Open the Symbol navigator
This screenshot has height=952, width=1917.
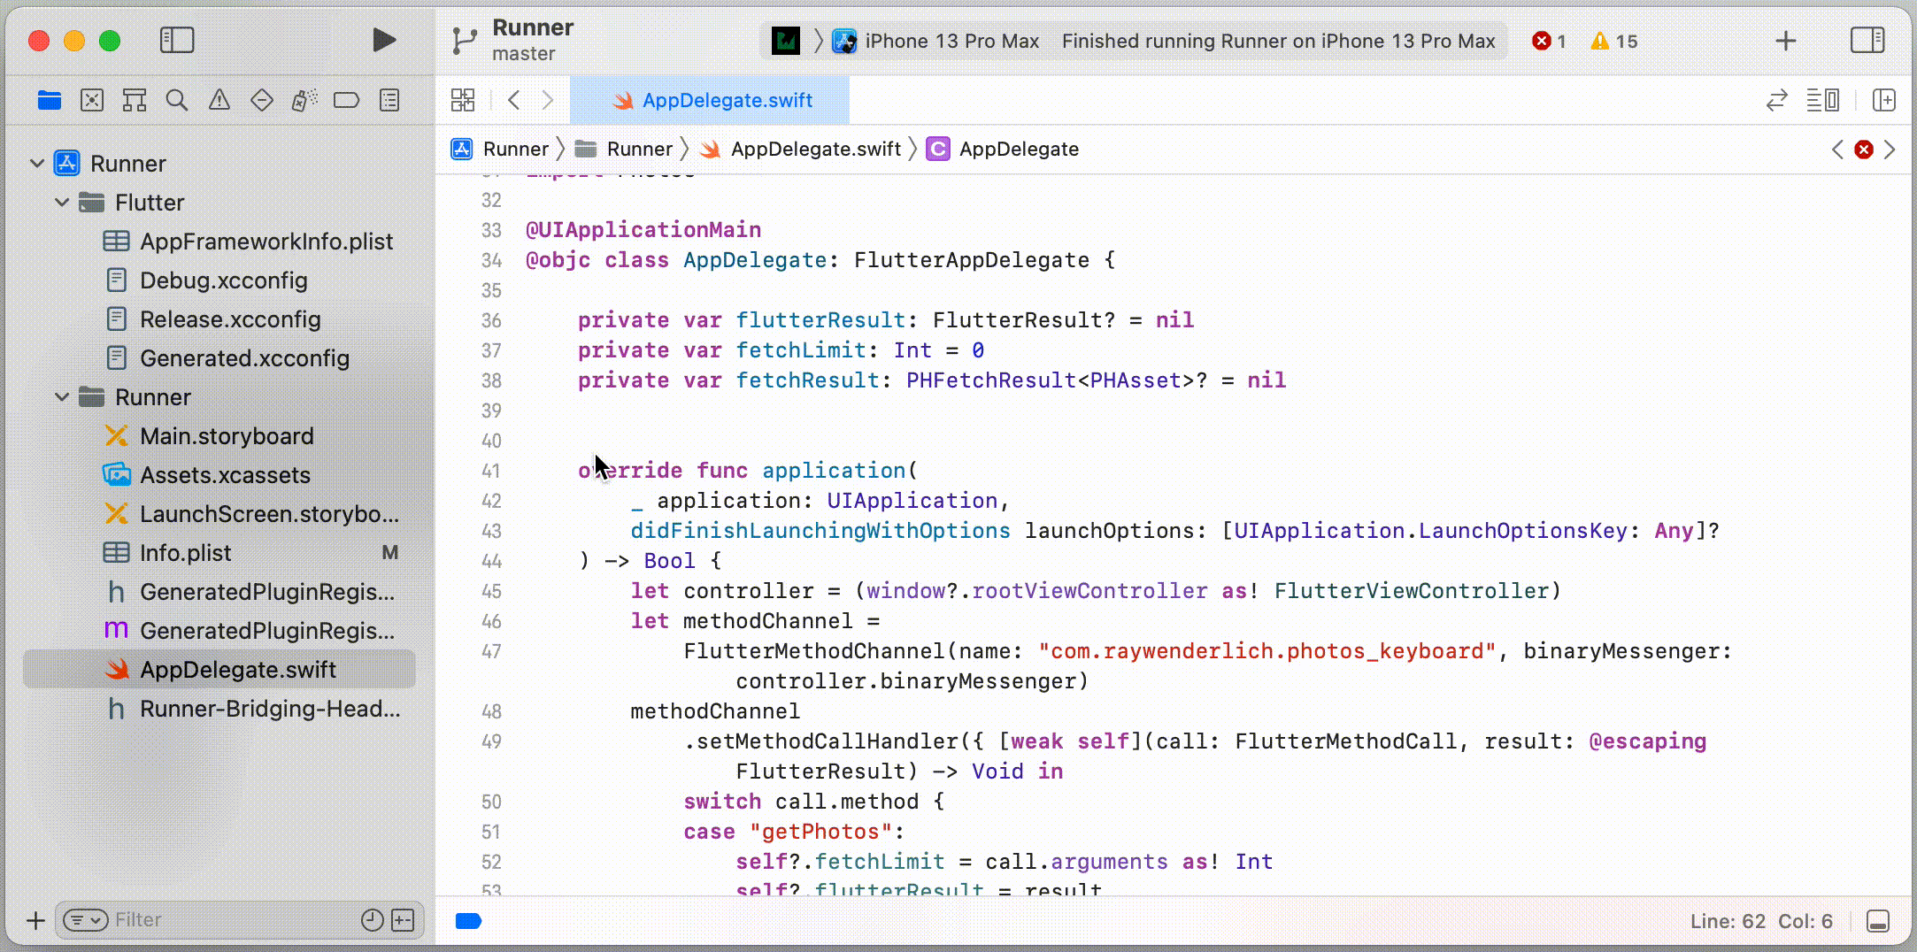(135, 99)
